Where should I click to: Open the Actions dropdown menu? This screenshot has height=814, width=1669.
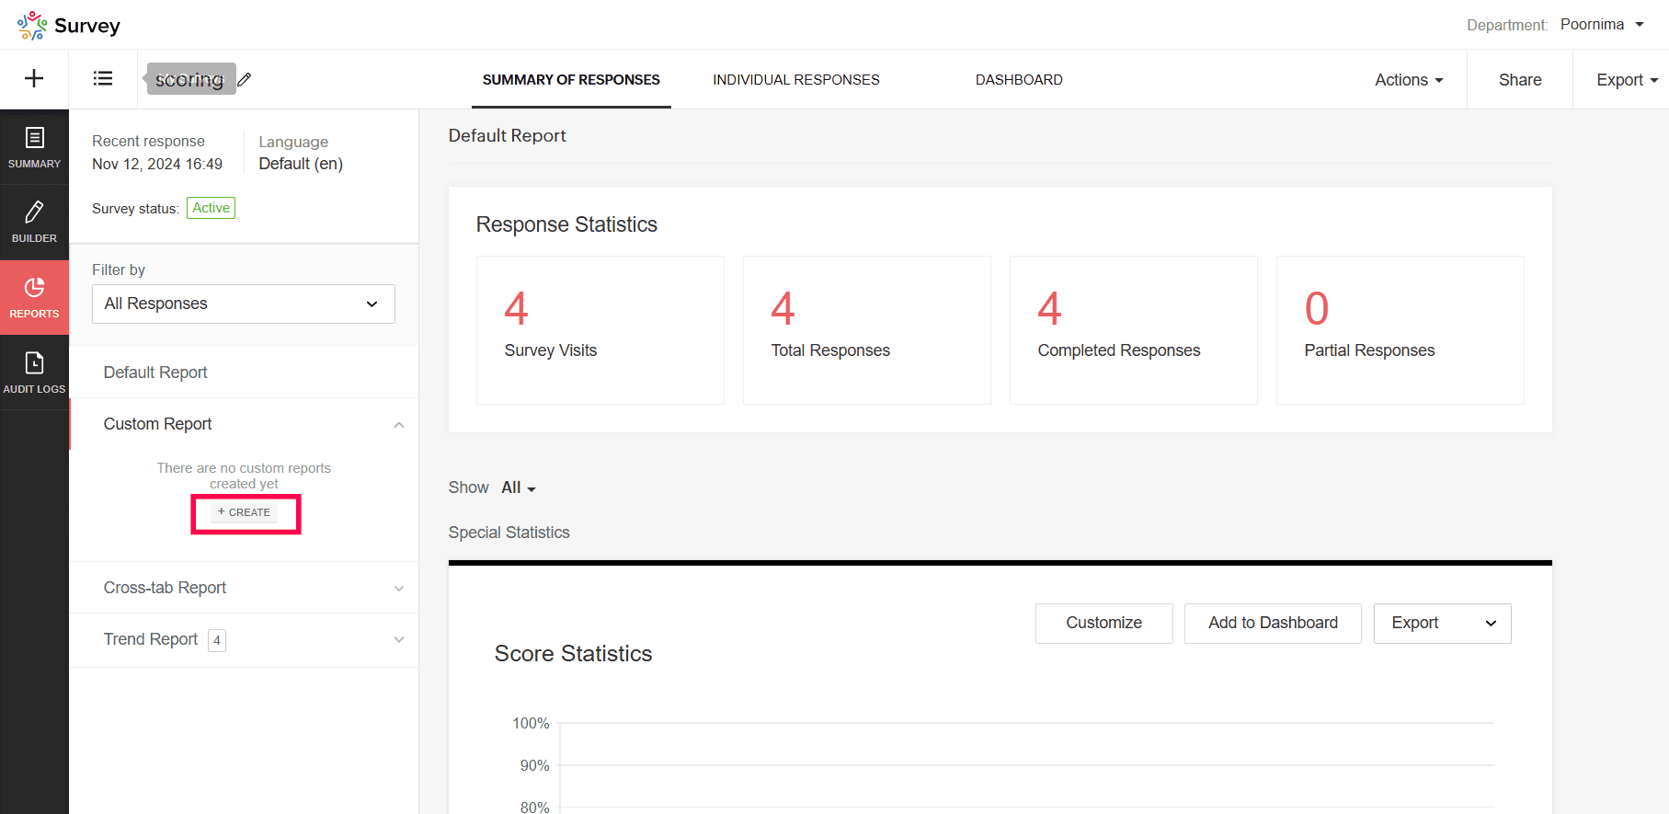pos(1409,80)
